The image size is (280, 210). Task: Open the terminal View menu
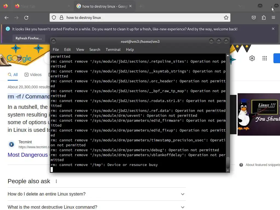pos(80,49)
